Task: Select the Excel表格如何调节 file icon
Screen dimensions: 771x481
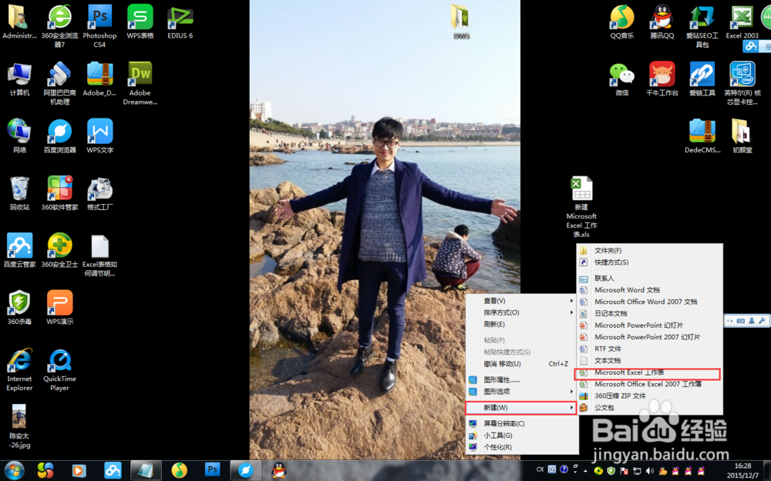Action: 99,256
